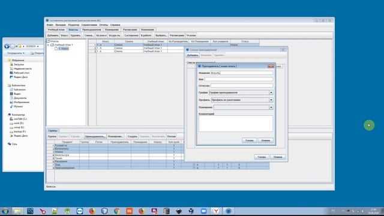Select the Классы root folder icon in tree

(x=48, y=41)
